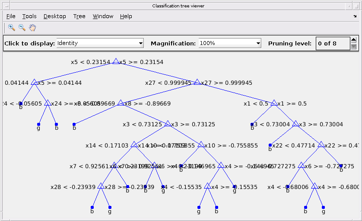Increase pruning level with the up arrow
This screenshot has height=221, width=362.
[x=354, y=40]
